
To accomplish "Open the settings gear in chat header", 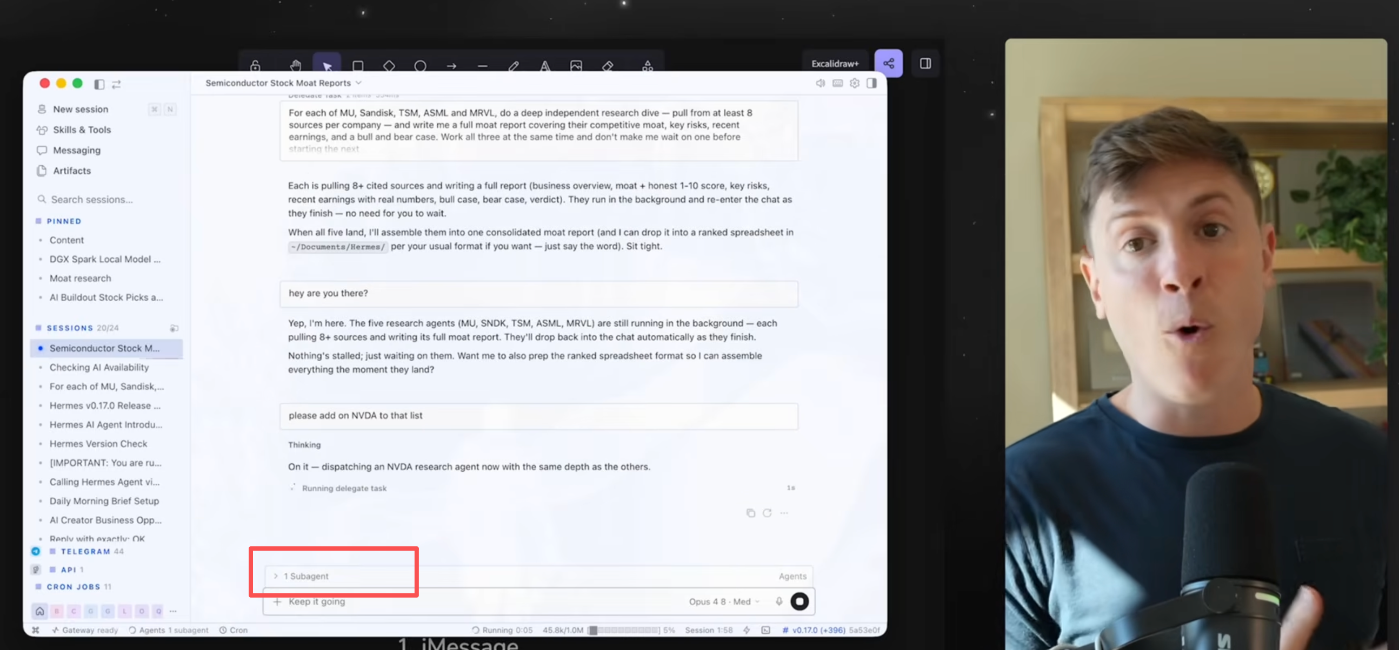I will coord(854,83).
